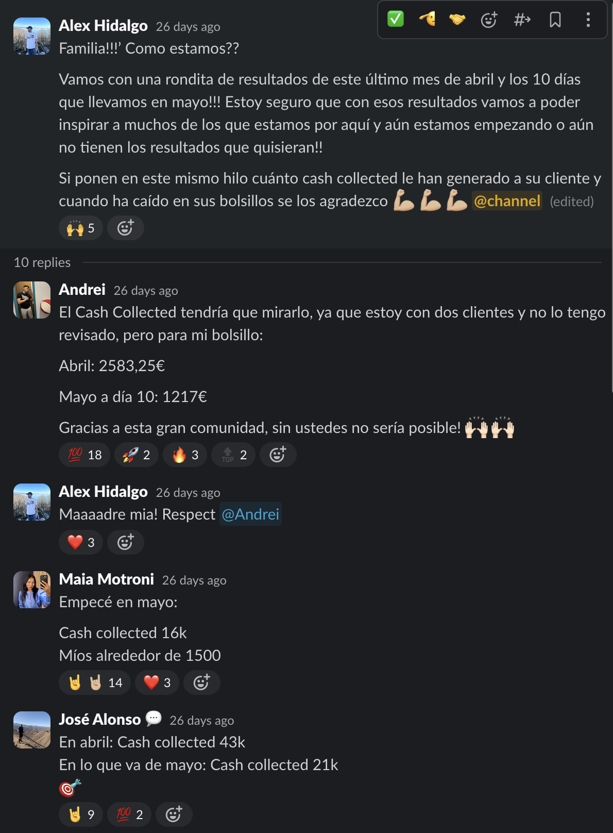613x833 pixels.
Task: Open more actions three-dot menu
Action: [x=588, y=20]
